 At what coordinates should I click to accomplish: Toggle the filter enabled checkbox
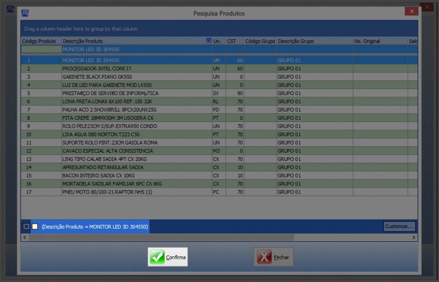tap(35, 226)
